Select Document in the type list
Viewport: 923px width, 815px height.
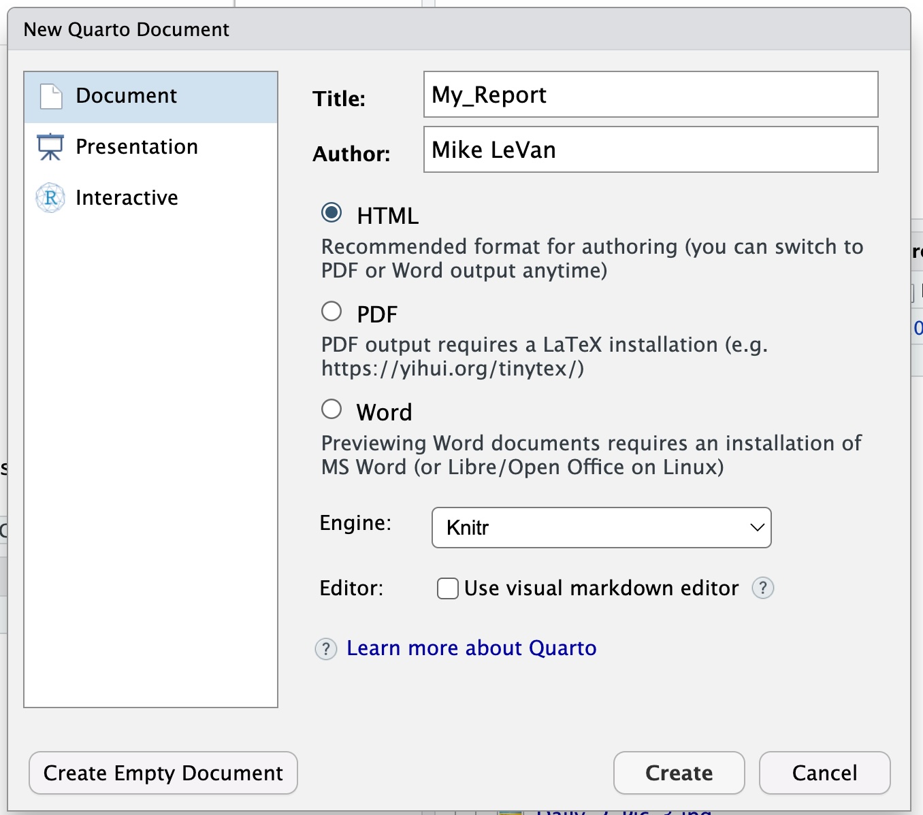coord(127,96)
